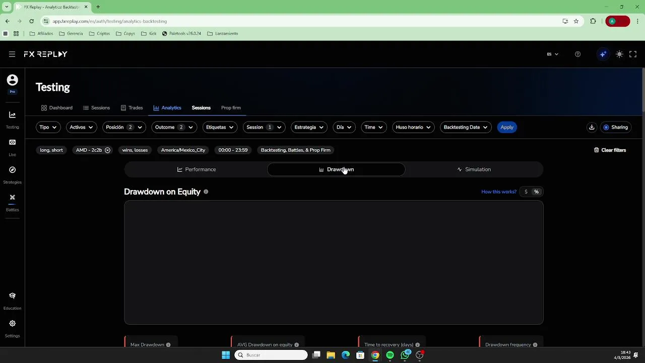Screen dimensions: 645x363
Task: Expand the Outcome filter dropdown
Action: tap(174, 127)
